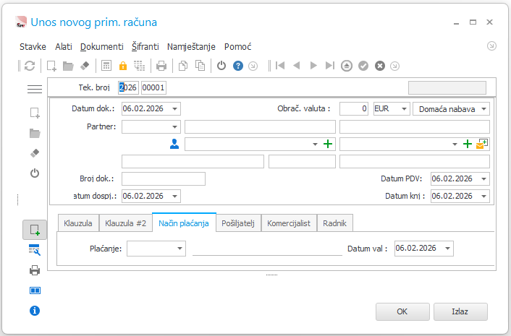Click the orange envelope add icon
511x336 pixels.
481,144
